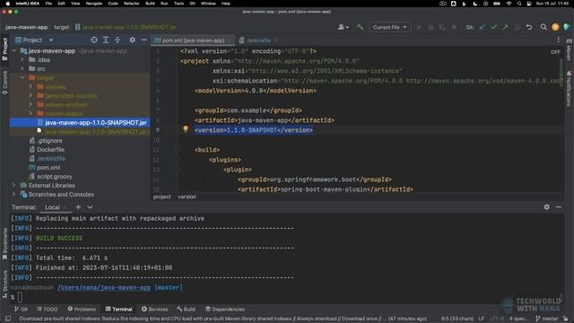Open the Services tool window tab
574x323 pixels.
[x=154, y=309]
